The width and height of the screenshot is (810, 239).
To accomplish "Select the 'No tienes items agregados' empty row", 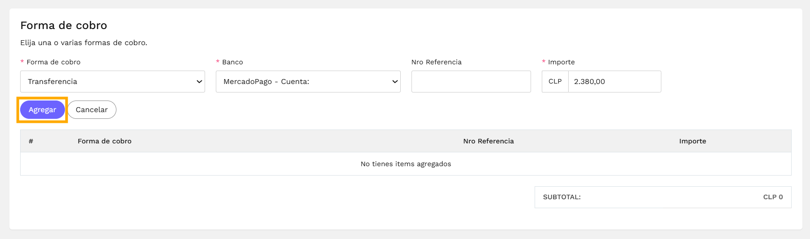I will tap(406, 164).
